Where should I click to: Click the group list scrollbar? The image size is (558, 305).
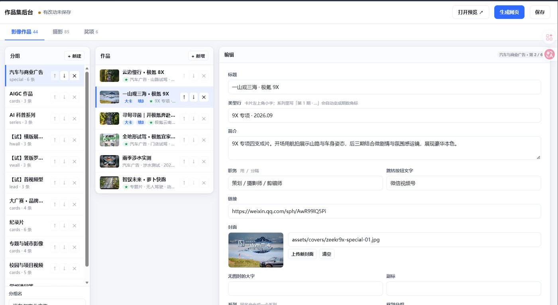tap(87, 169)
